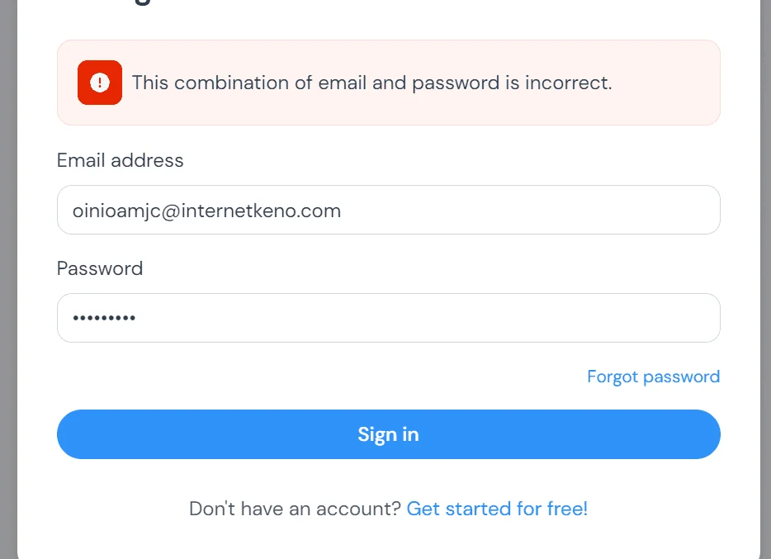Follow the Get started for free link
The width and height of the screenshot is (771, 559).
pos(497,509)
